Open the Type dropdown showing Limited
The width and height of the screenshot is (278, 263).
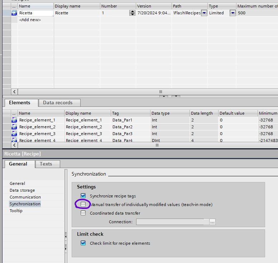233,13
